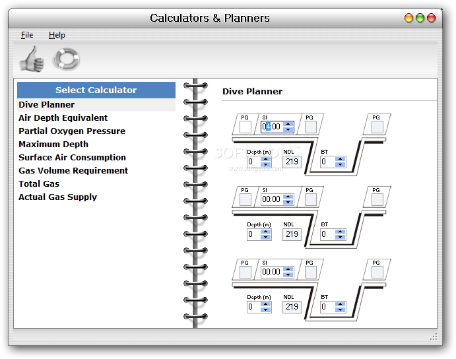
Task: Close window with red button
Action: click(x=432, y=18)
